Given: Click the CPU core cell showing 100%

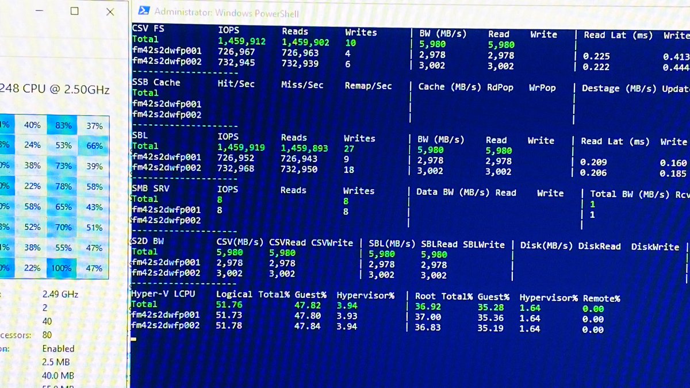Looking at the screenshot, I should coord(60,268).
